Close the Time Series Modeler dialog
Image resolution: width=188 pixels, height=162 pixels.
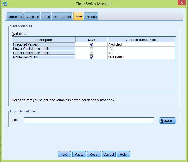pyautogui.click(x=182, y=3)
